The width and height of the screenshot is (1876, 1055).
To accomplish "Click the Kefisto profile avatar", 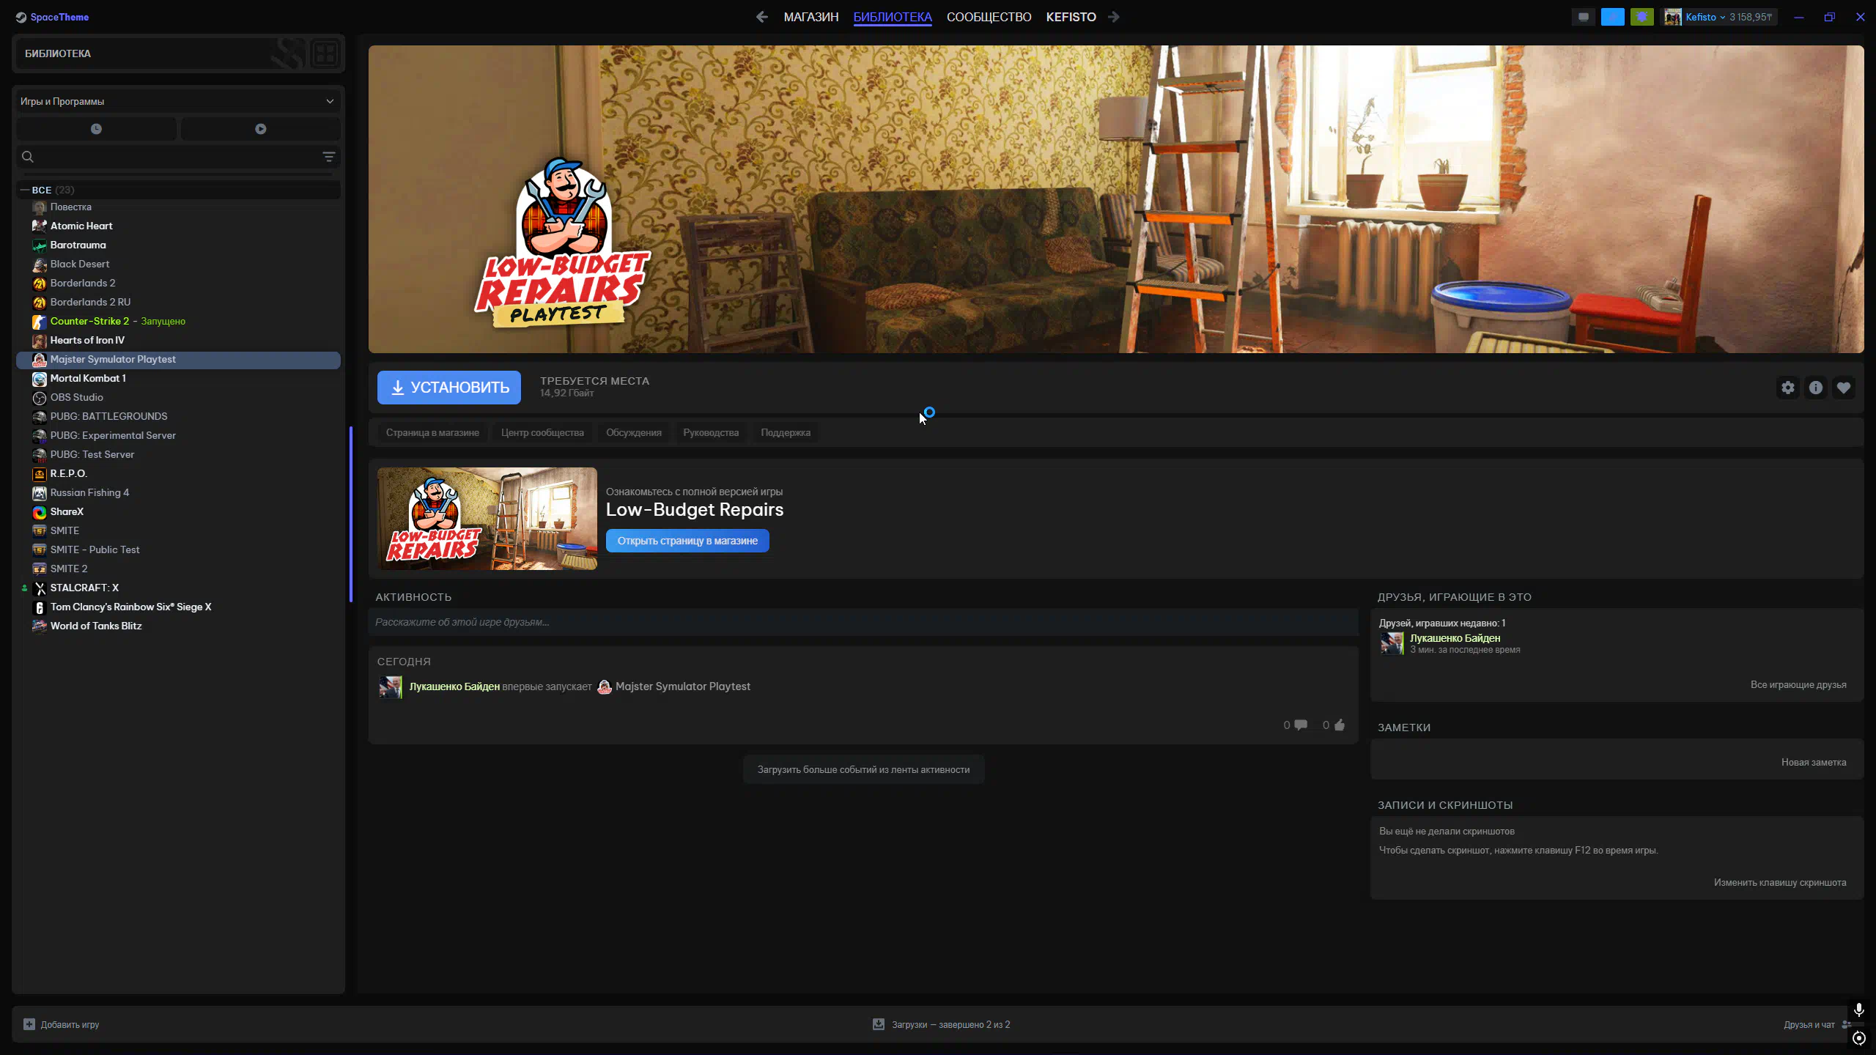I will [1672, 17].
